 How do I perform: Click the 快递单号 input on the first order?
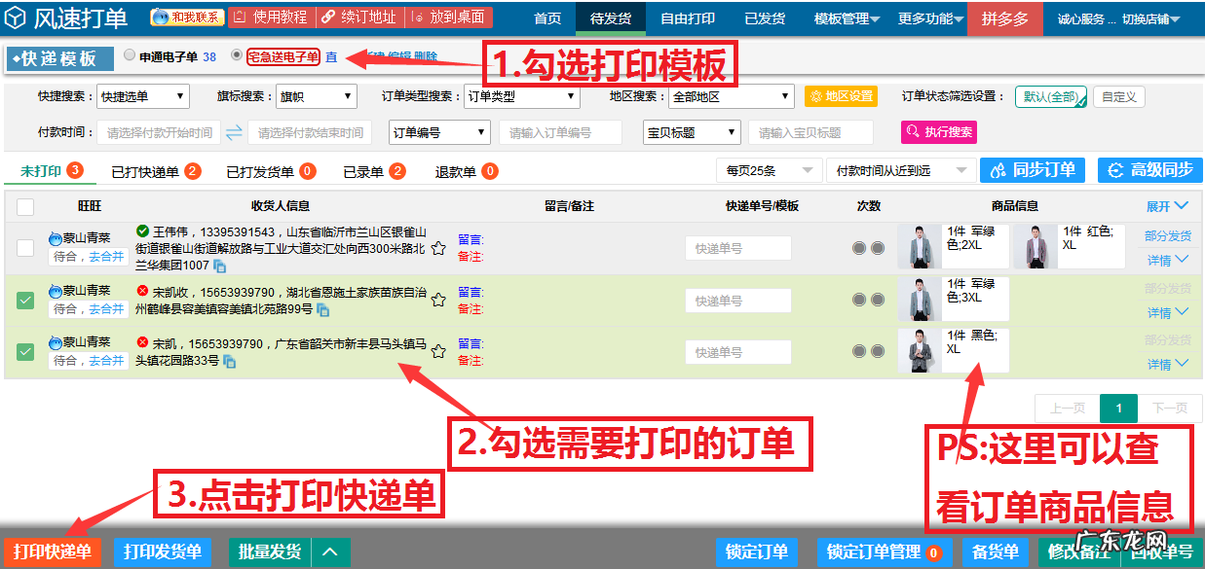(737, 248)
